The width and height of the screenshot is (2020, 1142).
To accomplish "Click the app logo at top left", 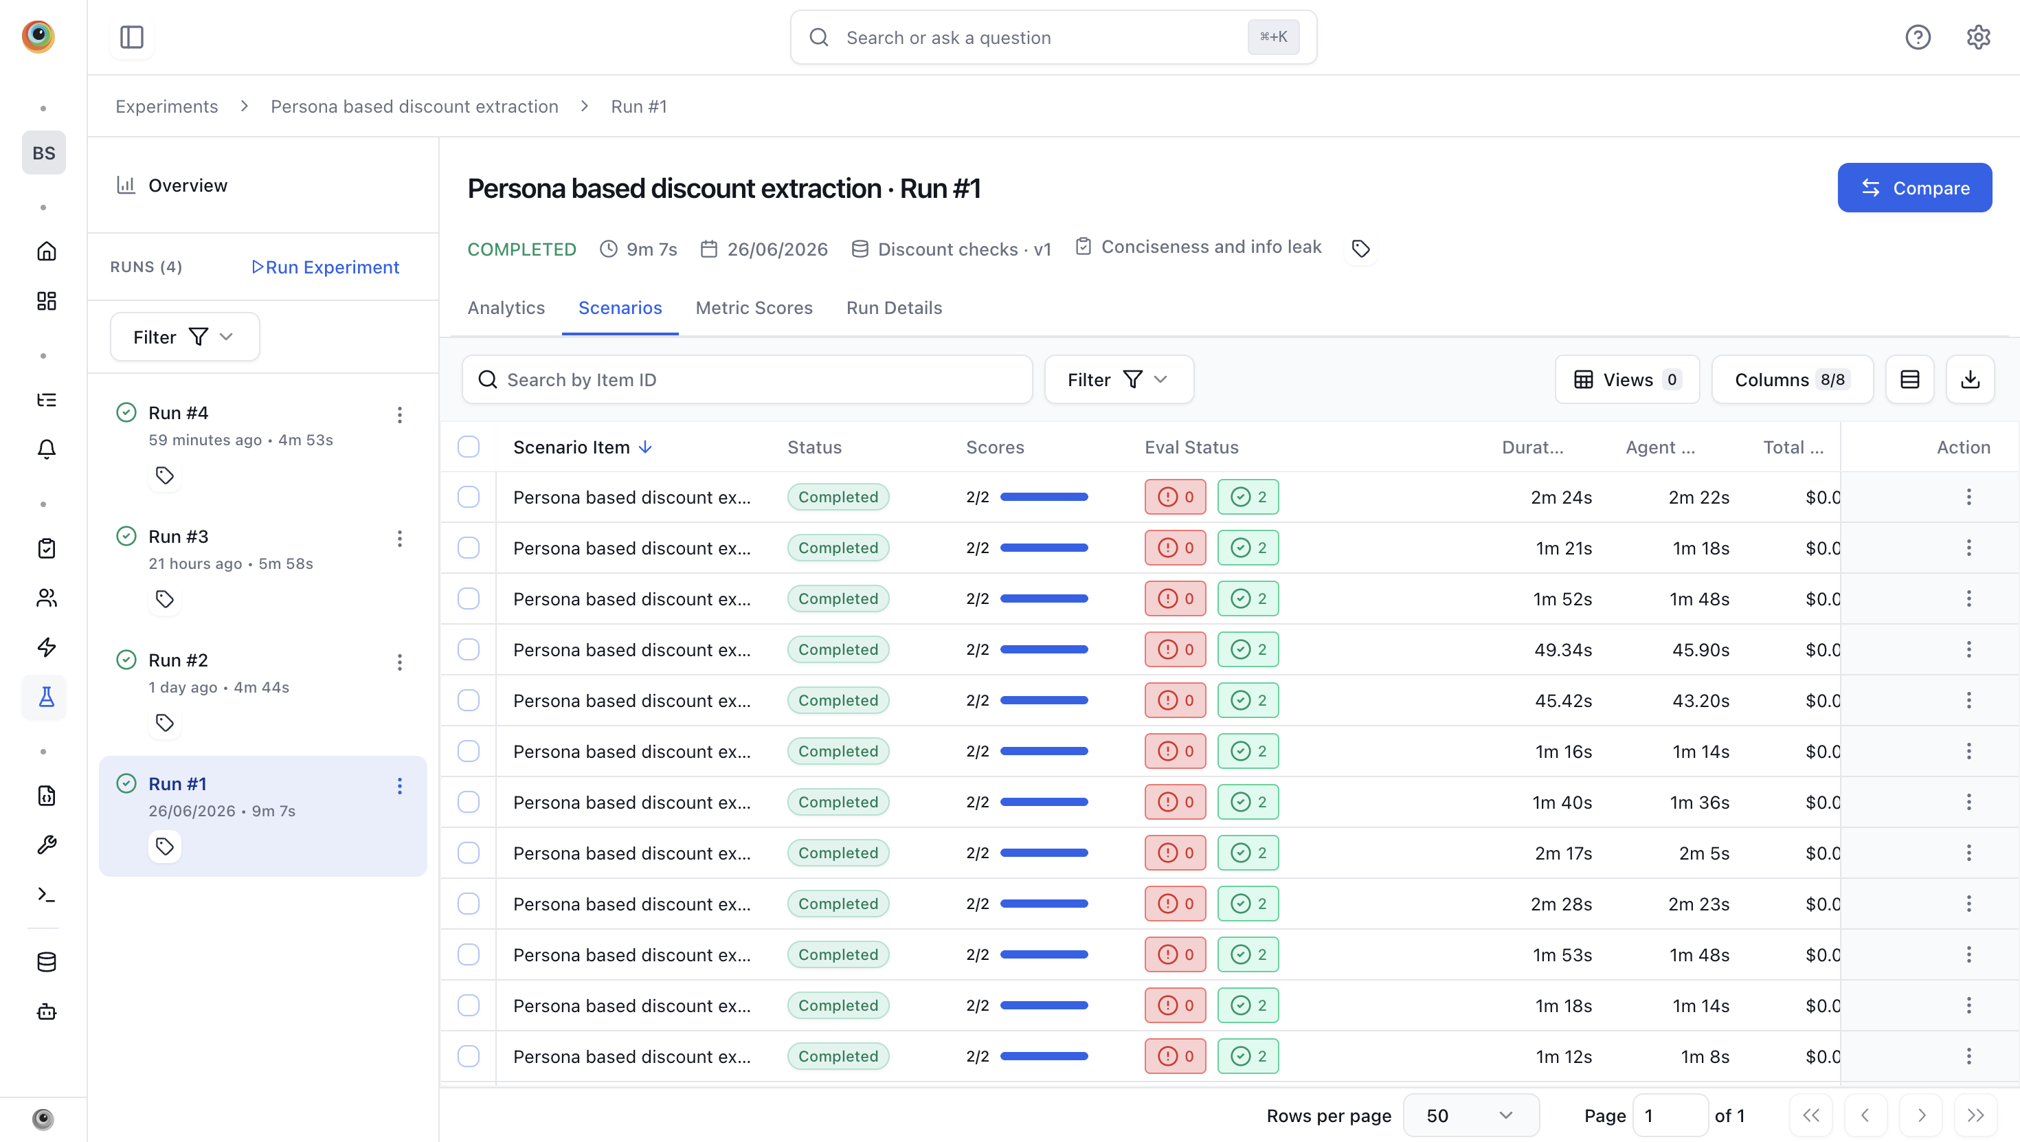I will coord(38,37).
